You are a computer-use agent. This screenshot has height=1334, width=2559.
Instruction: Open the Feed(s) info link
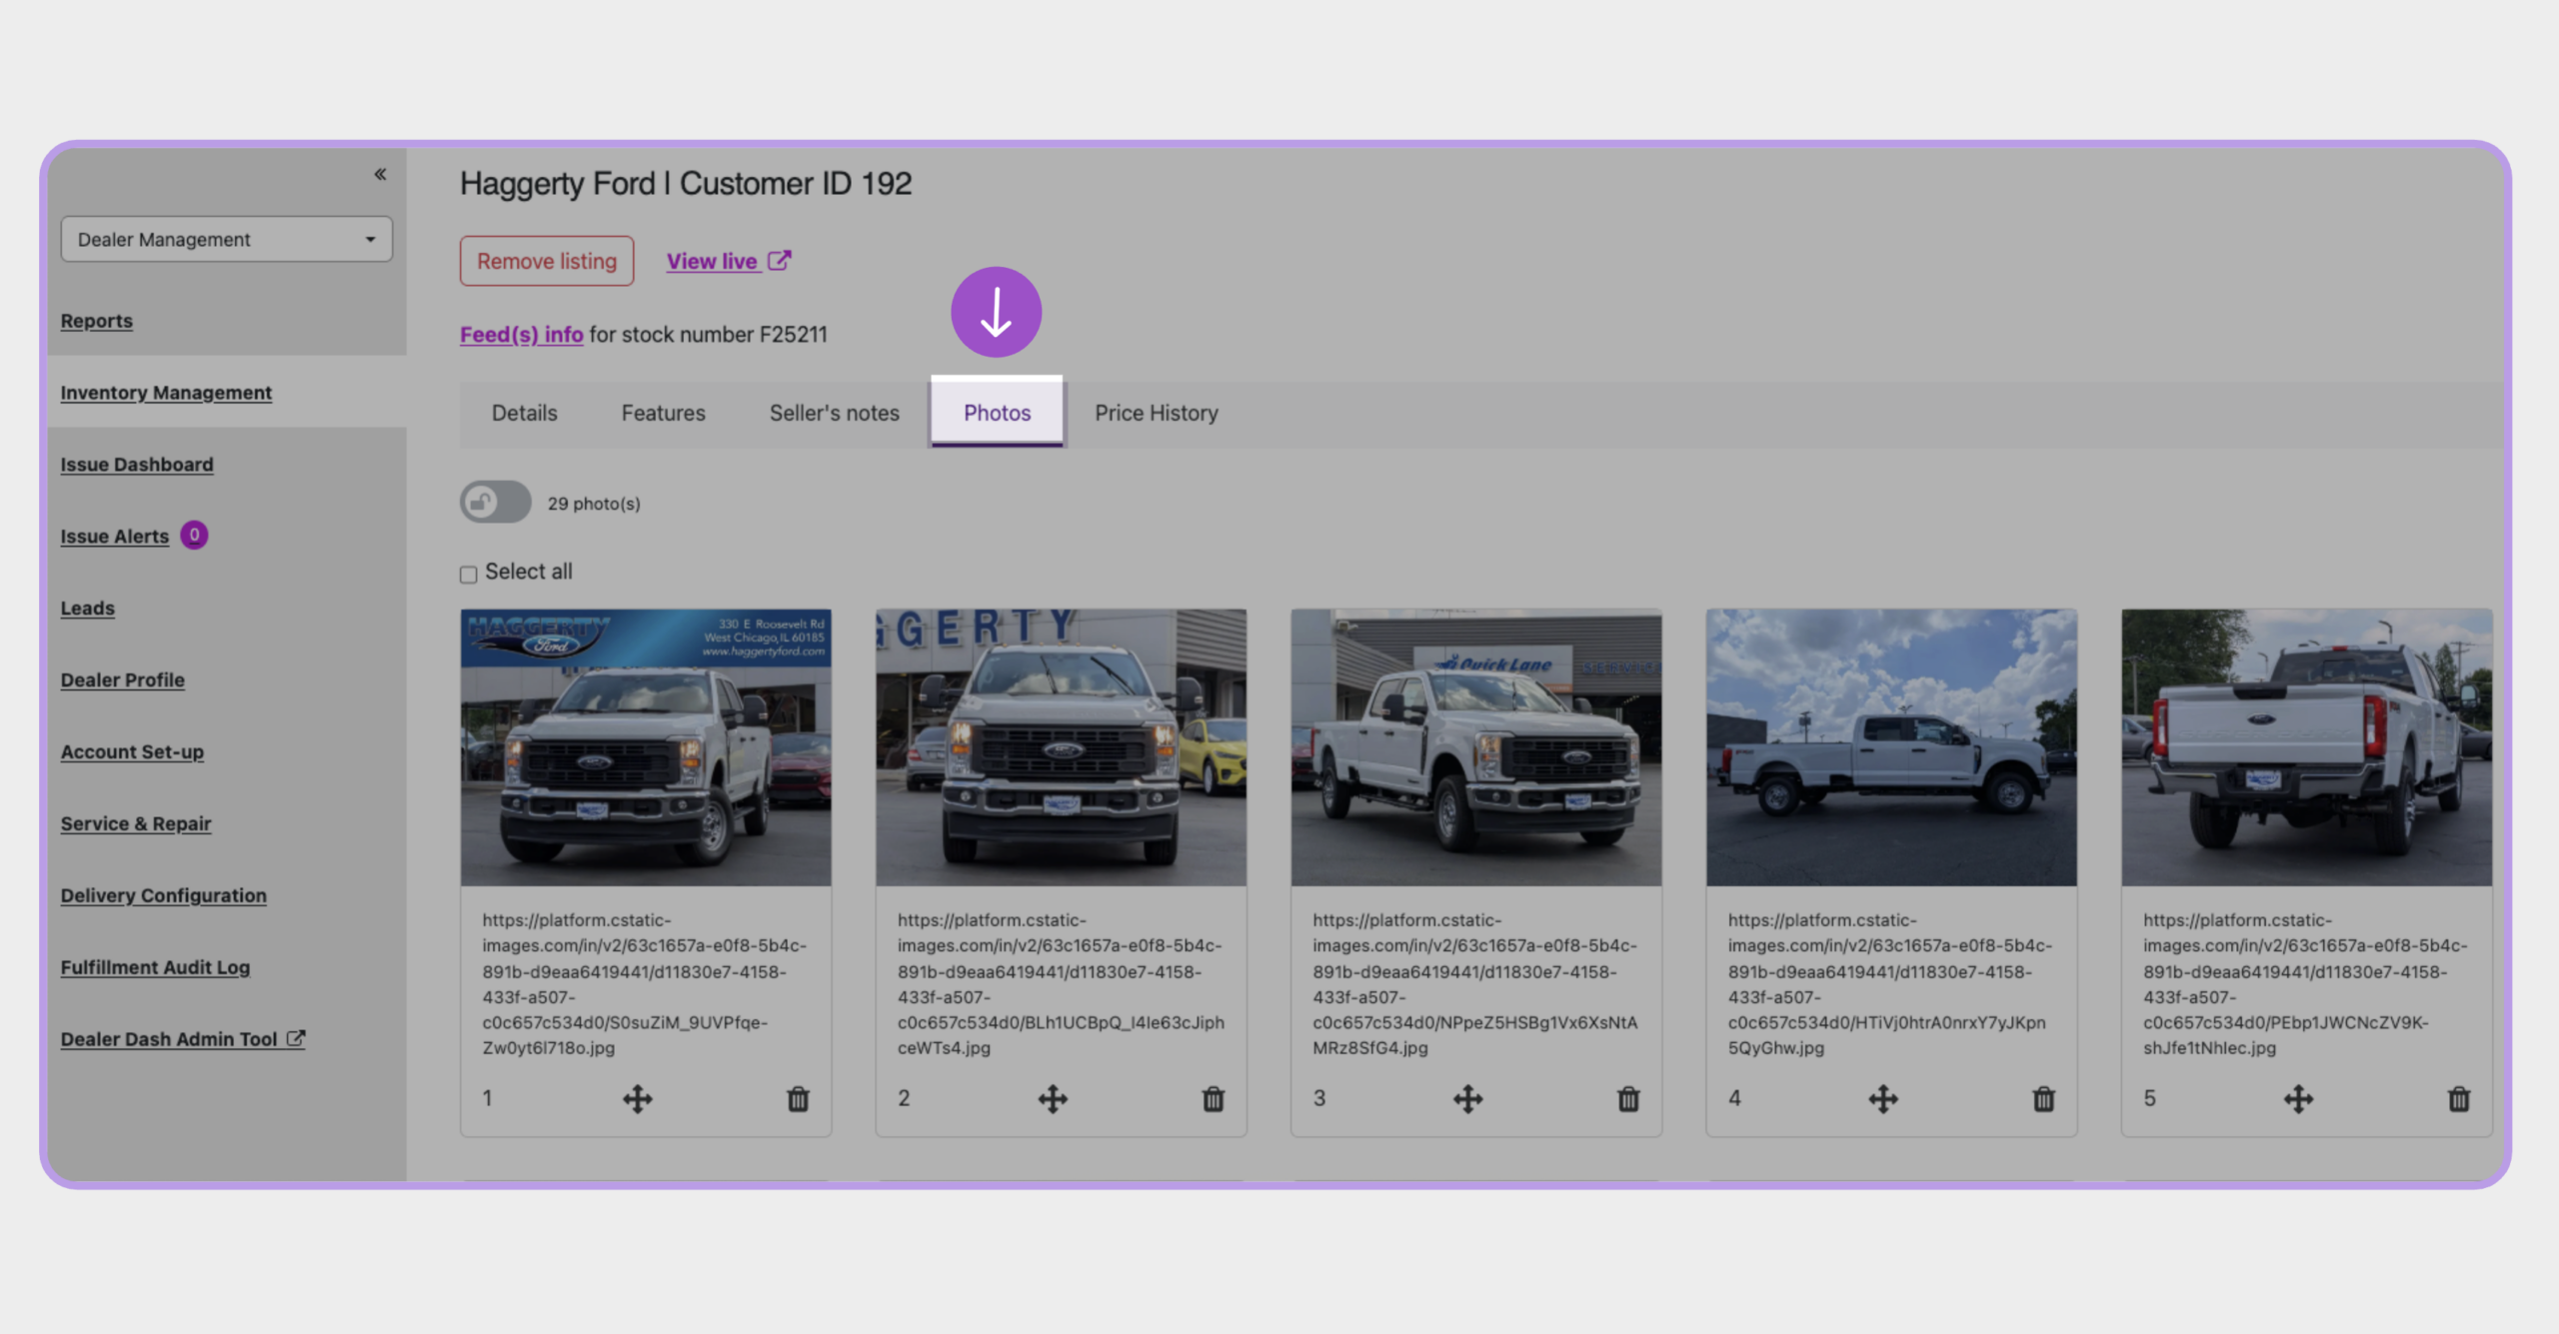point(521,335)
